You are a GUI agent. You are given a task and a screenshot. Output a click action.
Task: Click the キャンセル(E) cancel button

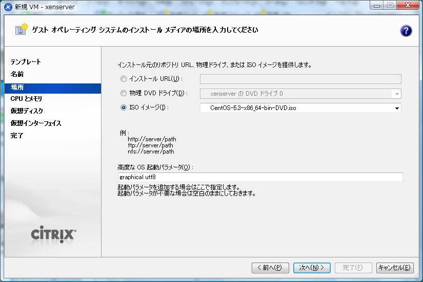tap(395, 268)
